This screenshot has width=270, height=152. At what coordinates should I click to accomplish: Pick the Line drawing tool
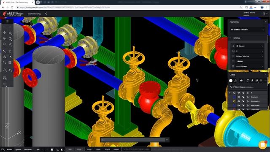pos(5,51)
